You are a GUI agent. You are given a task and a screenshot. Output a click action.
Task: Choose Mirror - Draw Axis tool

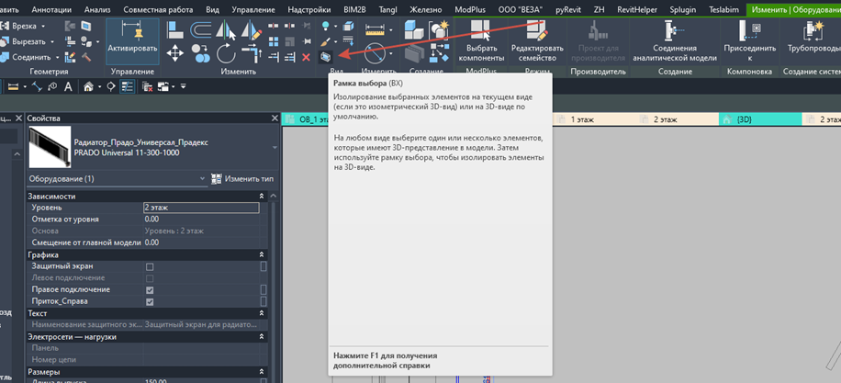[252, 30]
